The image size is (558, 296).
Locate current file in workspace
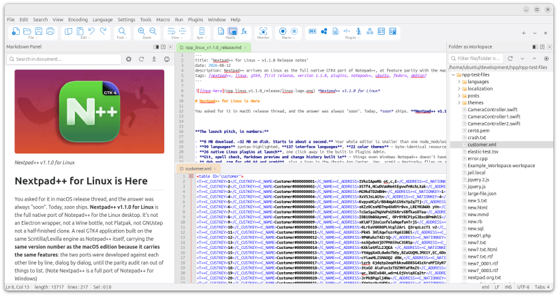[x=546, y=59]
